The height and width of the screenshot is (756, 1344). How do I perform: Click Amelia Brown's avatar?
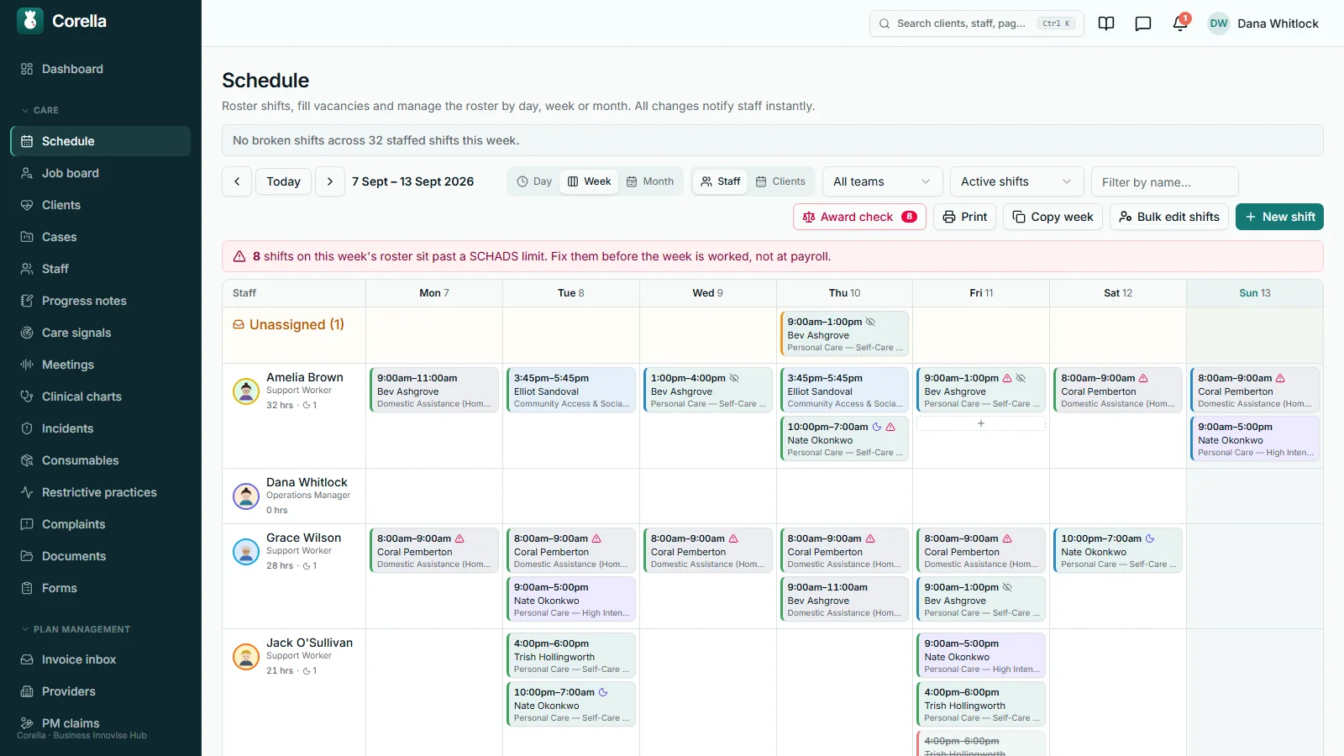tap(246, 391)
